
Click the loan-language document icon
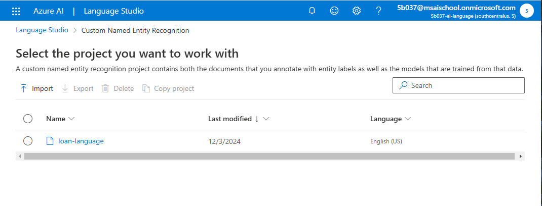coord(50,141)
